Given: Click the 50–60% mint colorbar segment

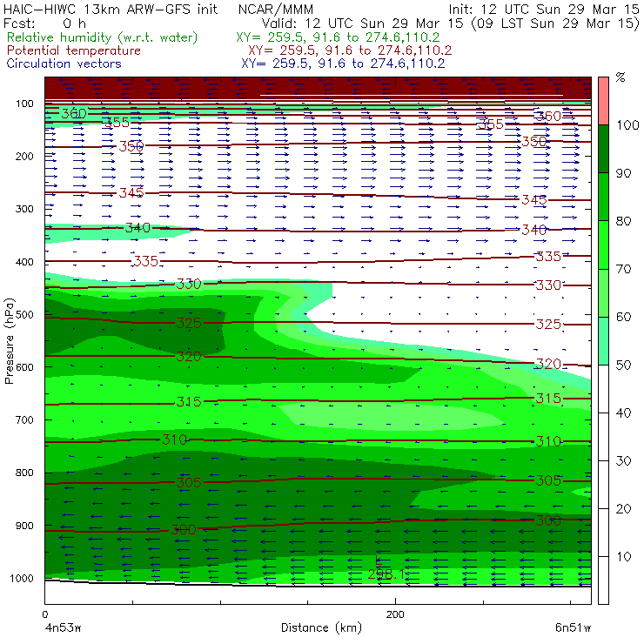Looking at the screenshot, I should [603, 341].
